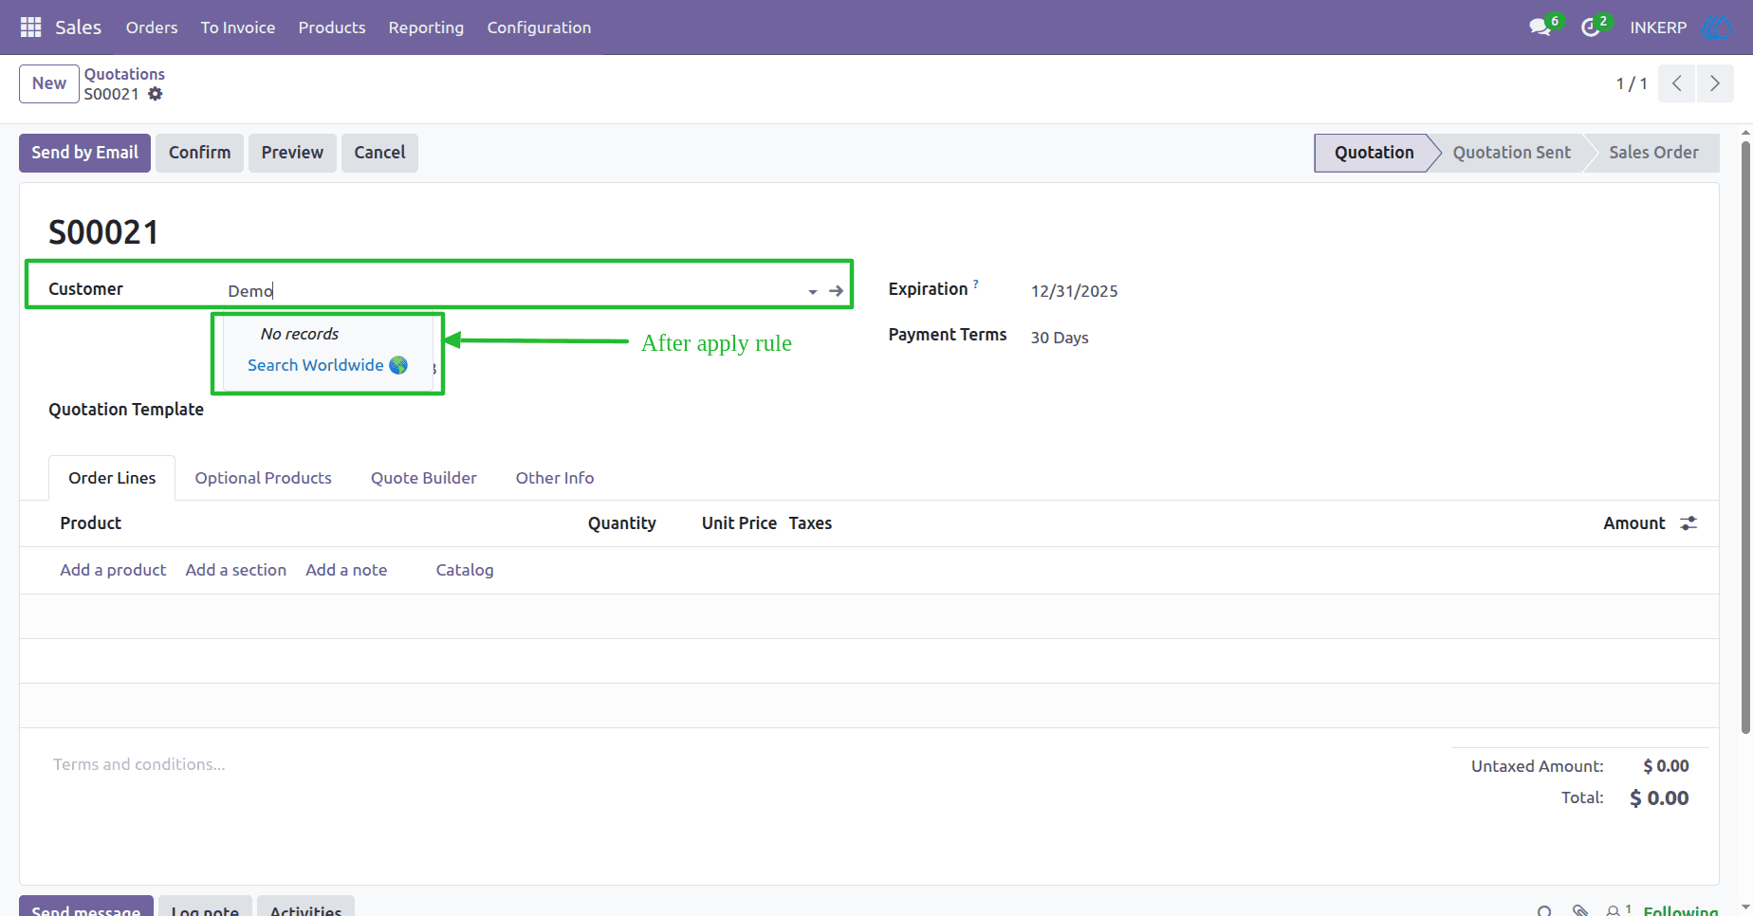Select the Sales Order status stage
Image resolution: width=1753 pixels, height=916 pixels.
(1653, 153)
